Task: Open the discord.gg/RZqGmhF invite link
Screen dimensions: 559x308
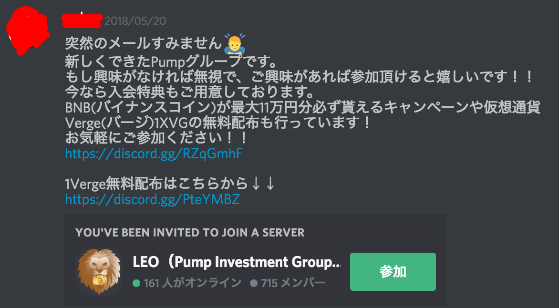Action: (x=154, y=154)
